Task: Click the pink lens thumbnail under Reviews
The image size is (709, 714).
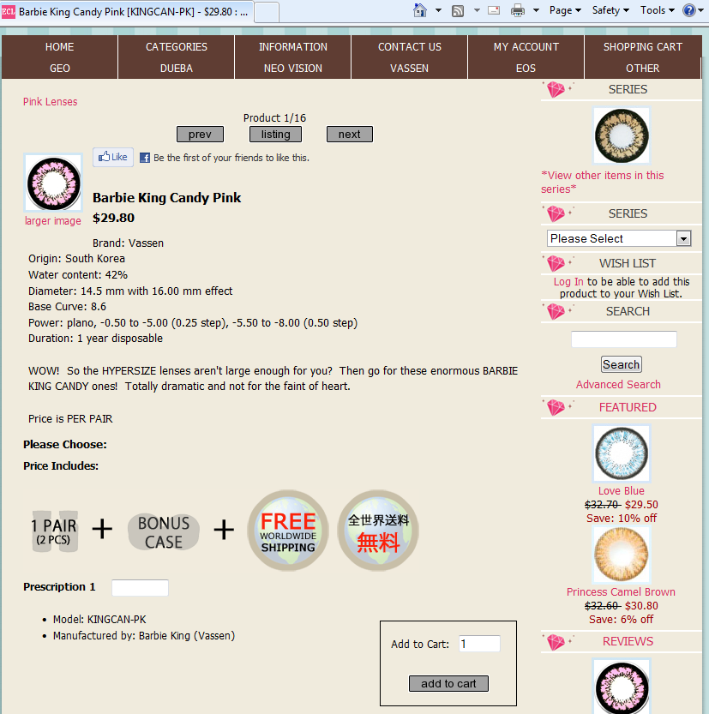Action: coord(622,687)
